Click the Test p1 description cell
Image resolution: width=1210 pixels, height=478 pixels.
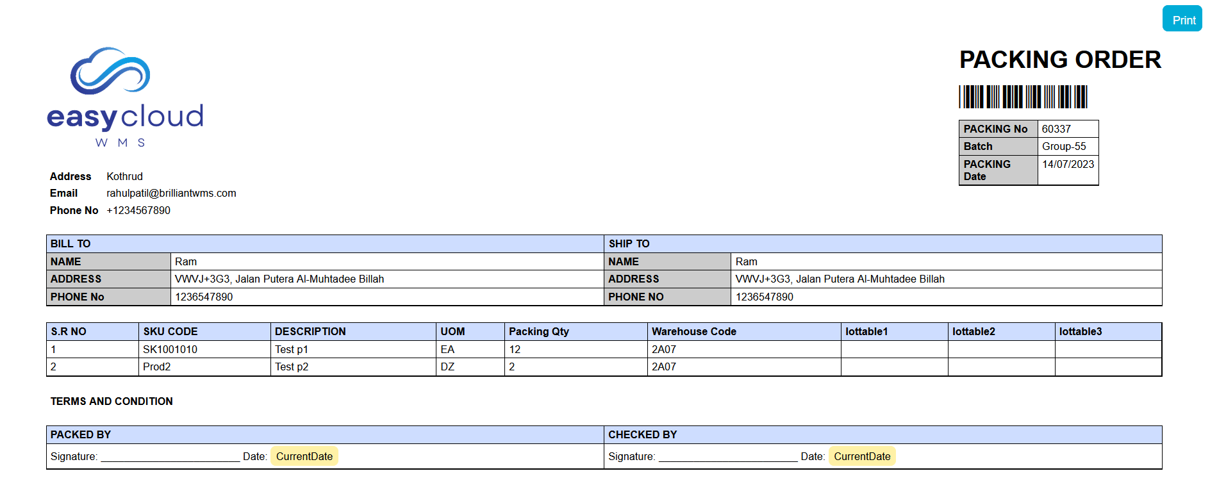tap(292, 349)
